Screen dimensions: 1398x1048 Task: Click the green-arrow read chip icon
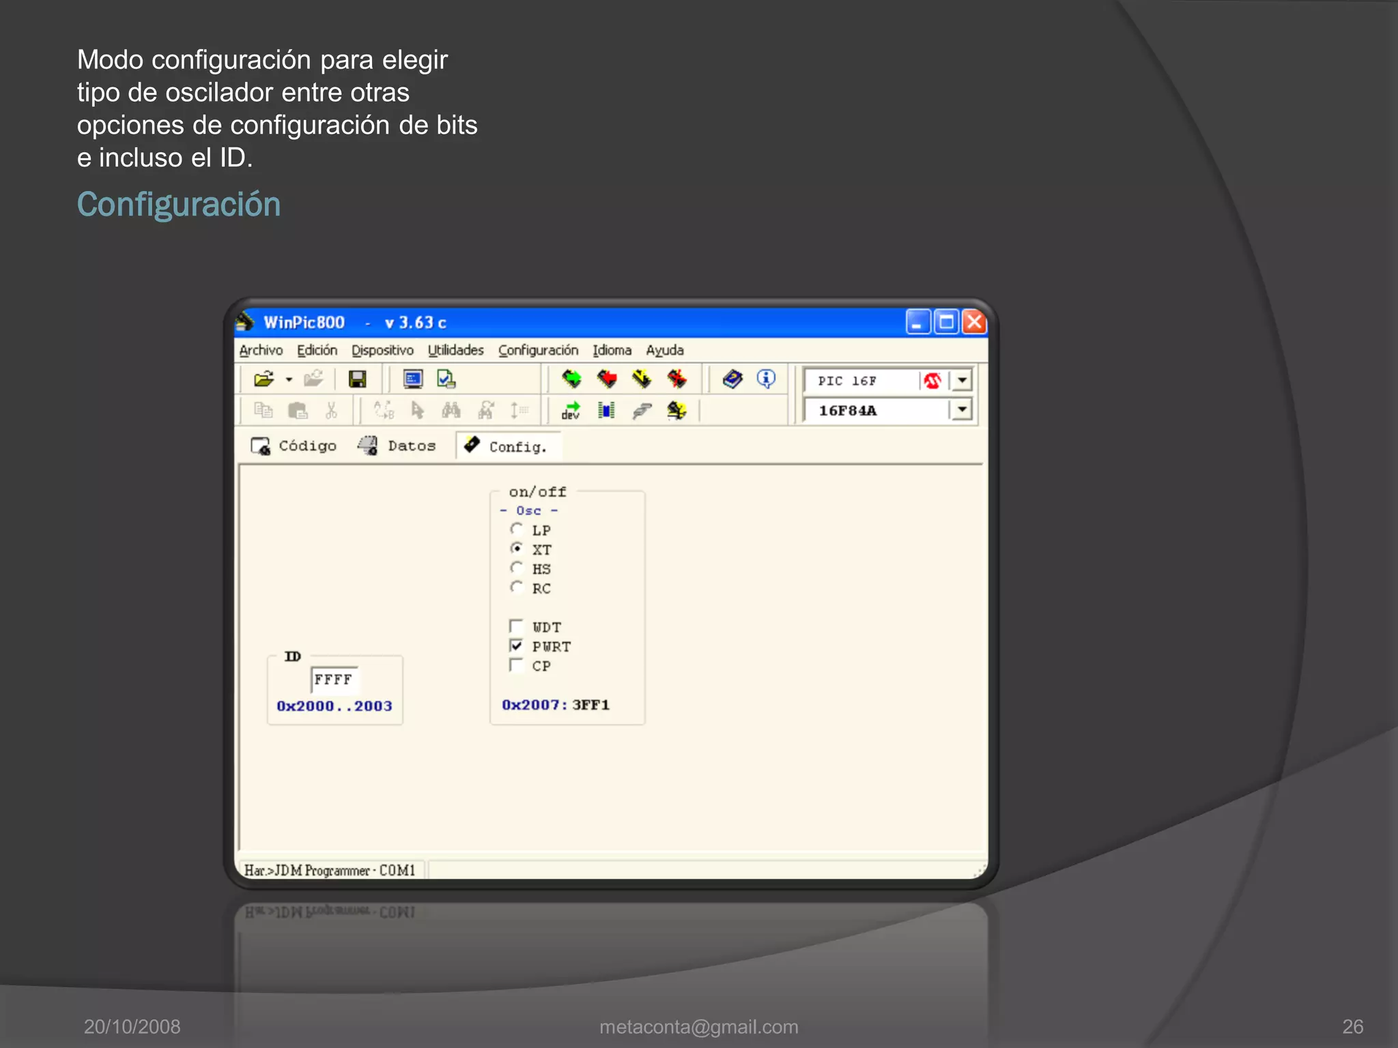571,379
